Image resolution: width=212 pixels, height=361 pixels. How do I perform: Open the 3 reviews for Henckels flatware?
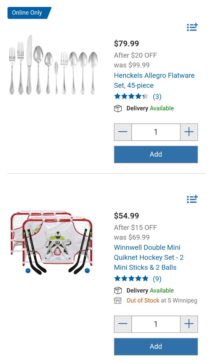157,97
